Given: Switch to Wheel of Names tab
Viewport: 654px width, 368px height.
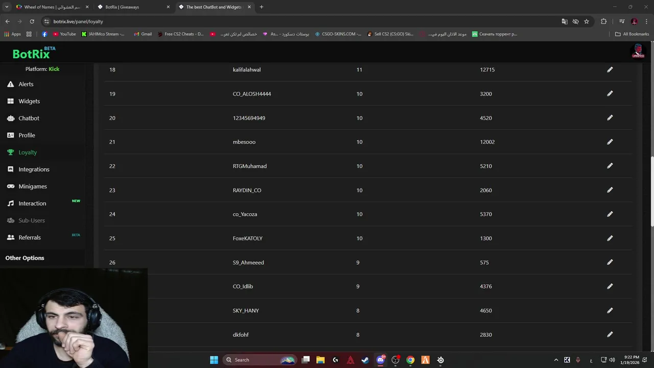Looking at the screenshot, I should click(51, 7).
